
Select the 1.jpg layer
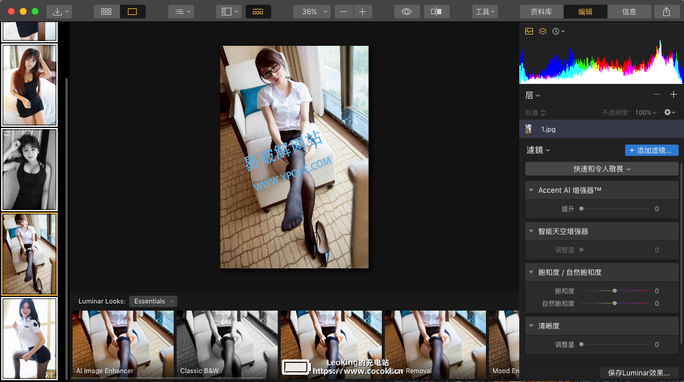tap(601, 129)
